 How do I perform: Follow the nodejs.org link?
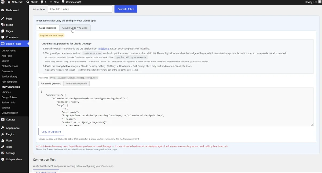[103, 48]
